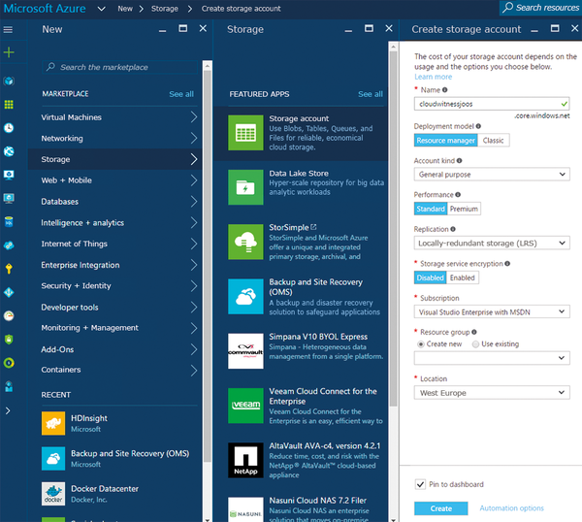Image resolution: width=582 pixels, height=522 pixels.
Task: Click Storage in the breadcrumb
Action: [165, 9]
